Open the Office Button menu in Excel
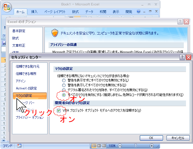 7,7
